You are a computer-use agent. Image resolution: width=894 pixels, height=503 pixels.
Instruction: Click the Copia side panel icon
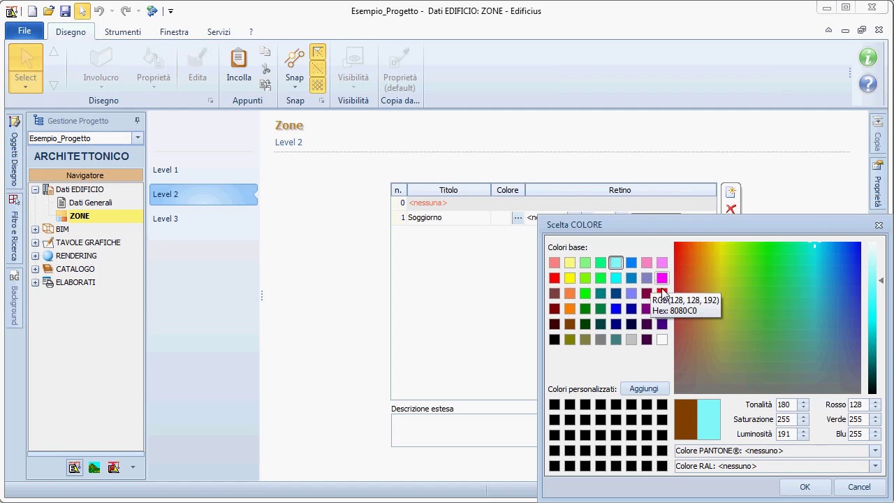click(x=878, y=133)
